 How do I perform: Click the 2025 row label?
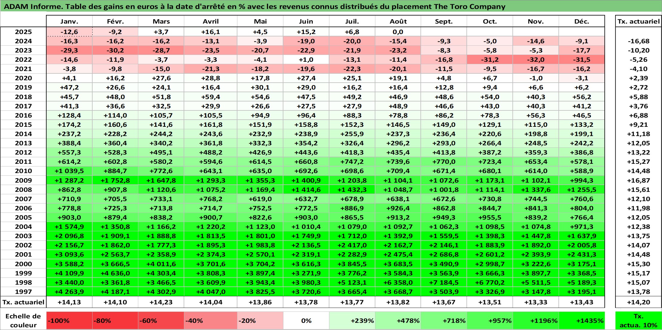[x=23, y=32]
